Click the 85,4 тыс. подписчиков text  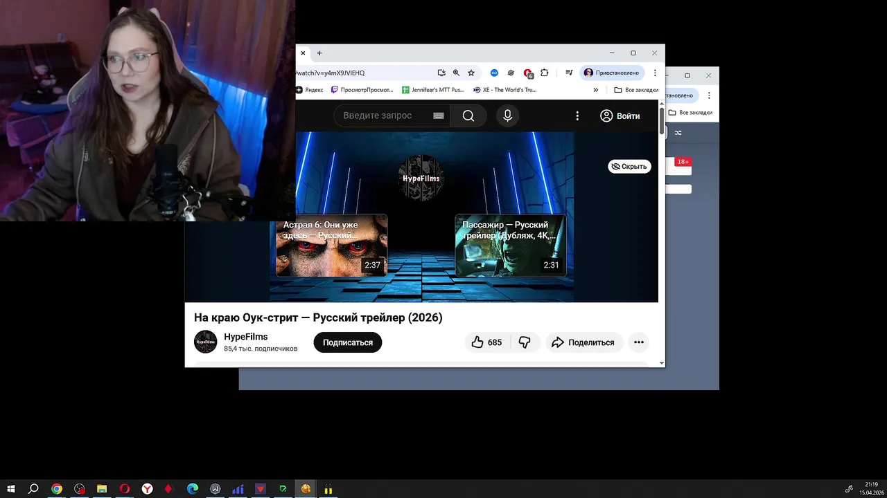coord(261,349)
